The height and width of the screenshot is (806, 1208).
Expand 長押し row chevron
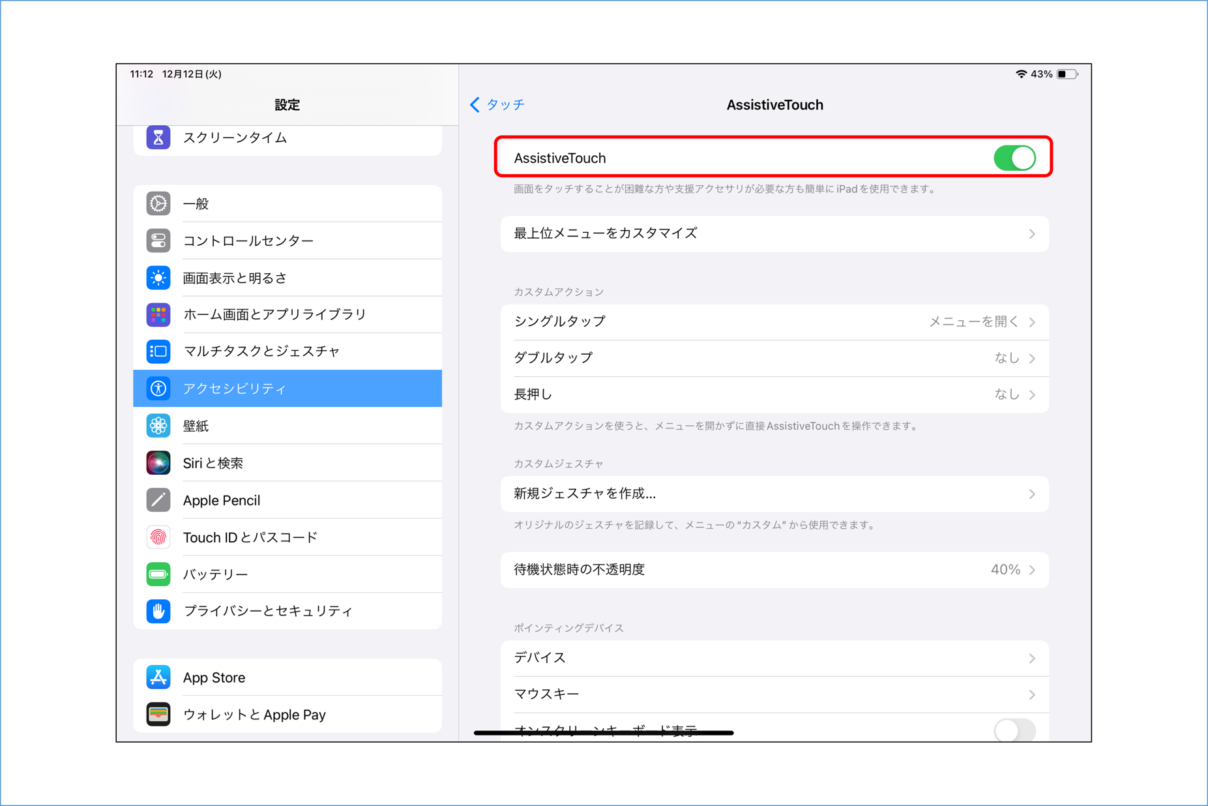(x=1032, y=395)
